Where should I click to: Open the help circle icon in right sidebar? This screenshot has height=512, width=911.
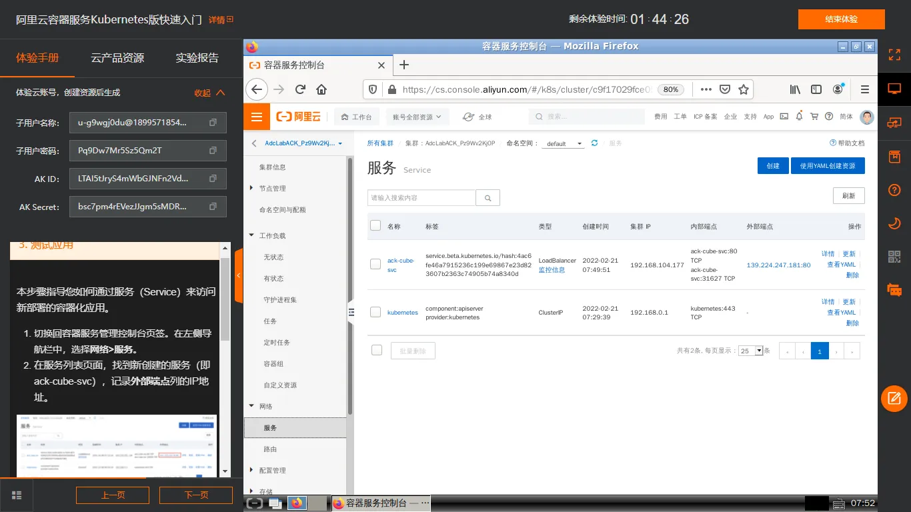894,191
